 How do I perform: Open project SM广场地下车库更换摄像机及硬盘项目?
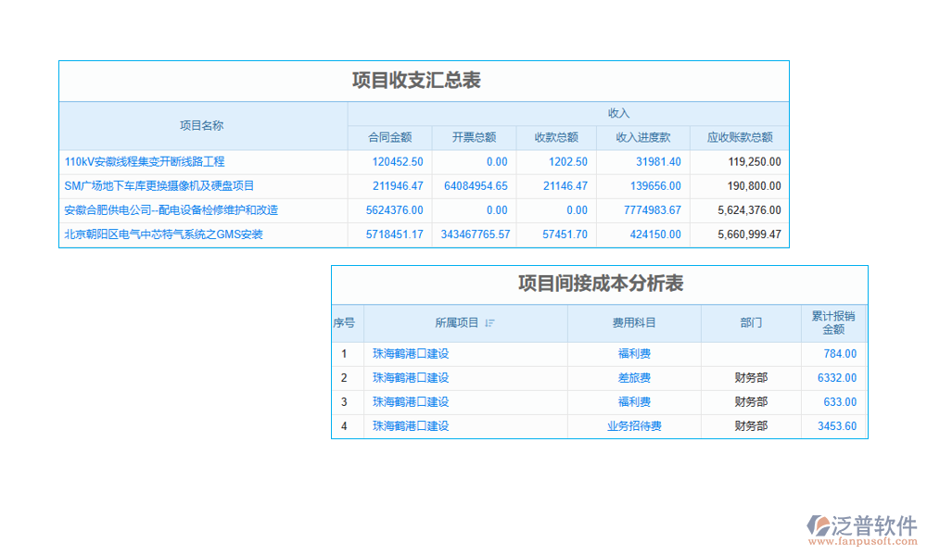[x=158, y=185]
